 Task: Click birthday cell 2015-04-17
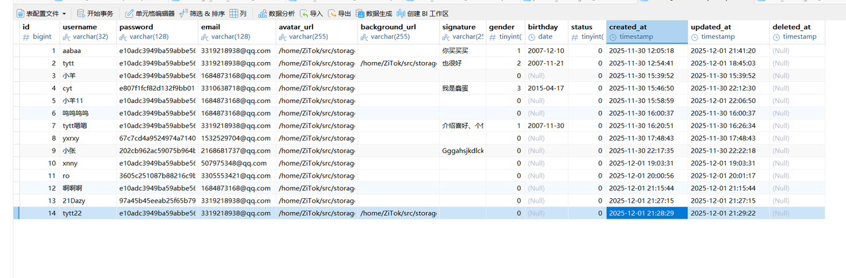click(x=546, y=88)
